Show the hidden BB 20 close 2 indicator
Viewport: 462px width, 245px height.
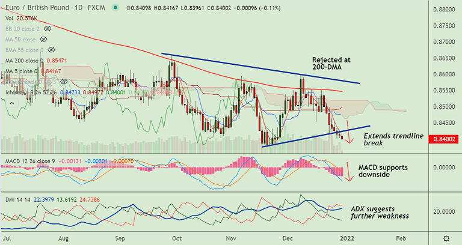click(x=48, y=29)
